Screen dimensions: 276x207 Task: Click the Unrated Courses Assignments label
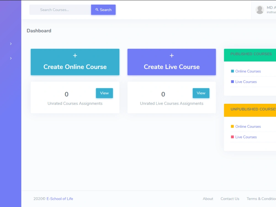(x=75, y=104)
